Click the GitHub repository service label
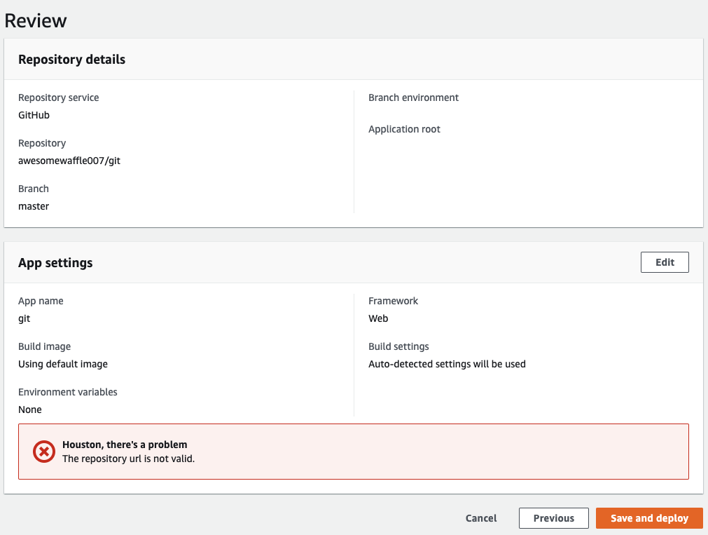Viewport: 708px width, 535px height. point(33,115)
